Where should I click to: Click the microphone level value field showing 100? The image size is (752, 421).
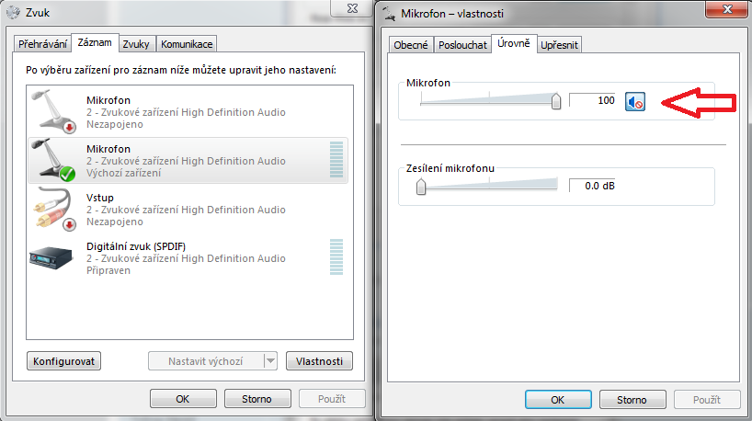point(593,100)
